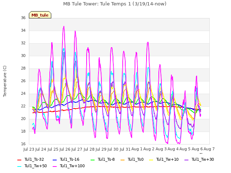Select the Tul1_Tw+100 legend label

[x=72, y=166]
